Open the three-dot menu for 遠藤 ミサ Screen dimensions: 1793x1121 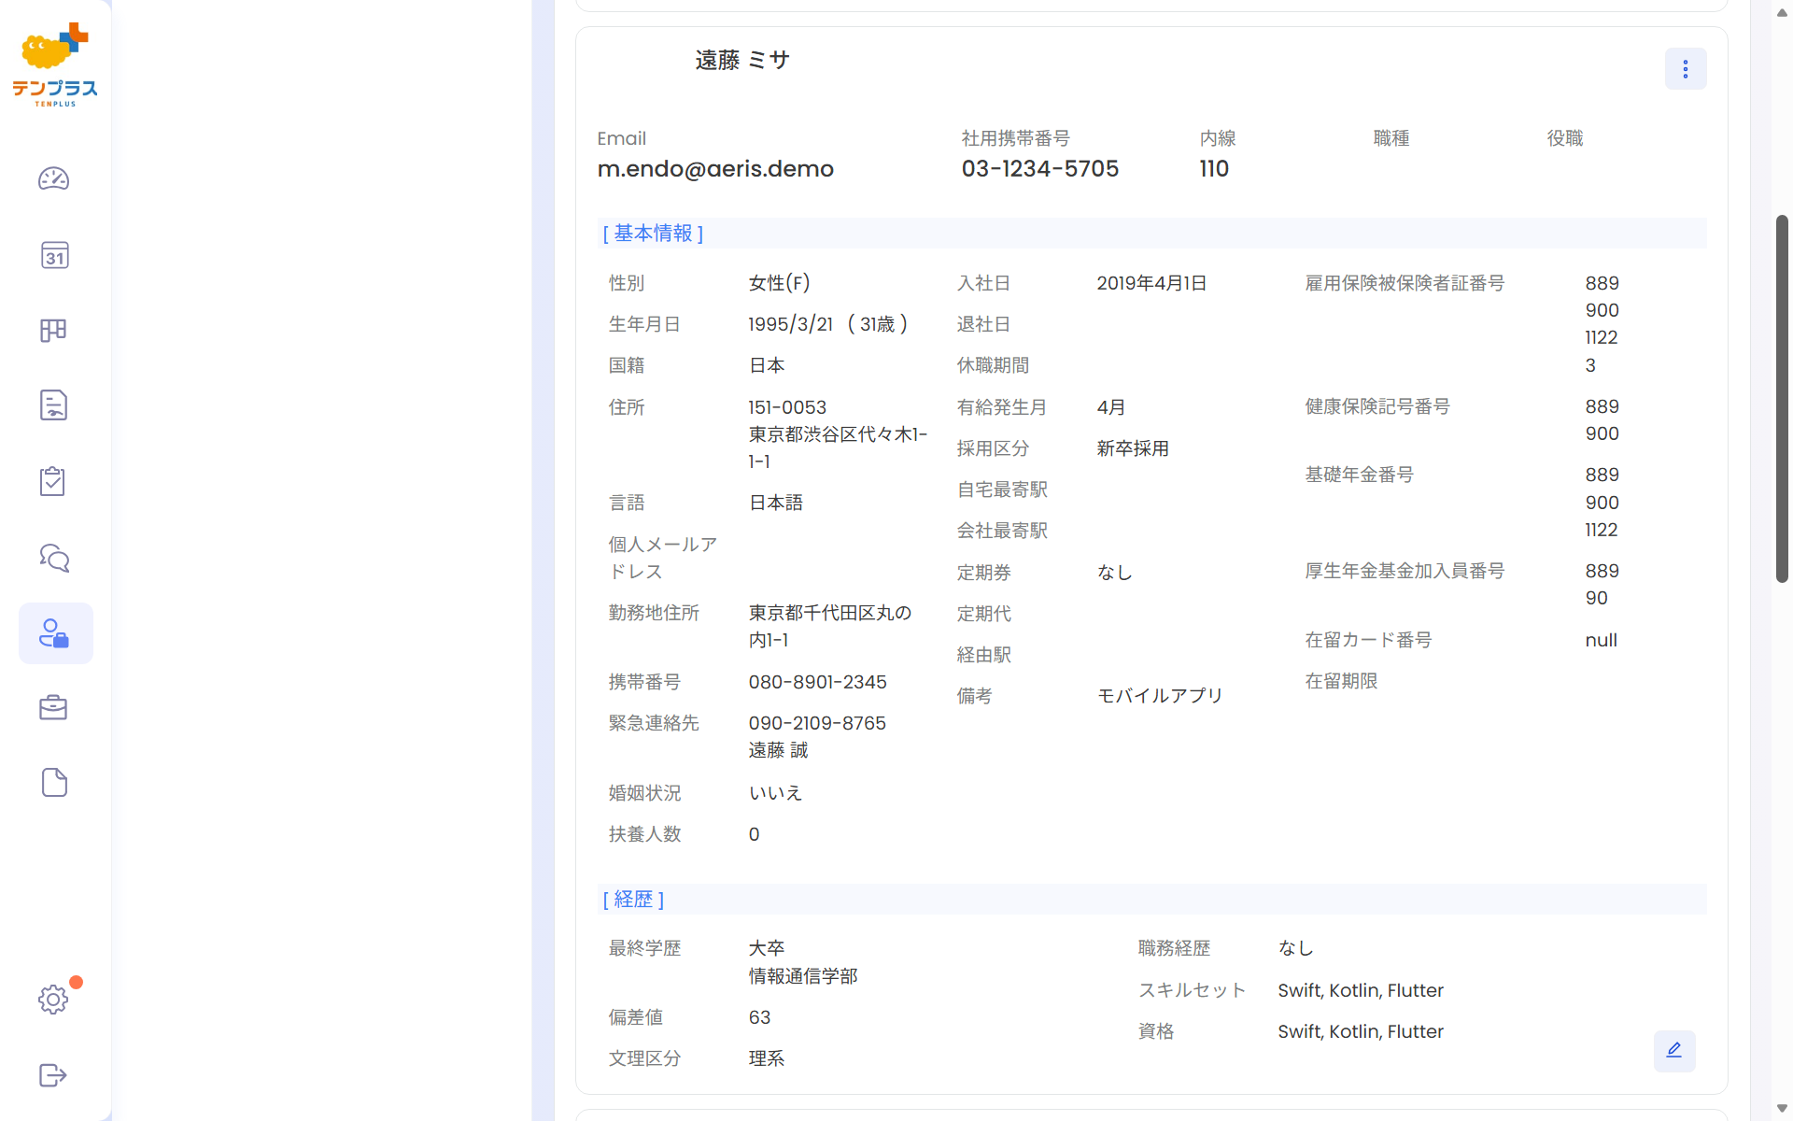point(1686,69)
